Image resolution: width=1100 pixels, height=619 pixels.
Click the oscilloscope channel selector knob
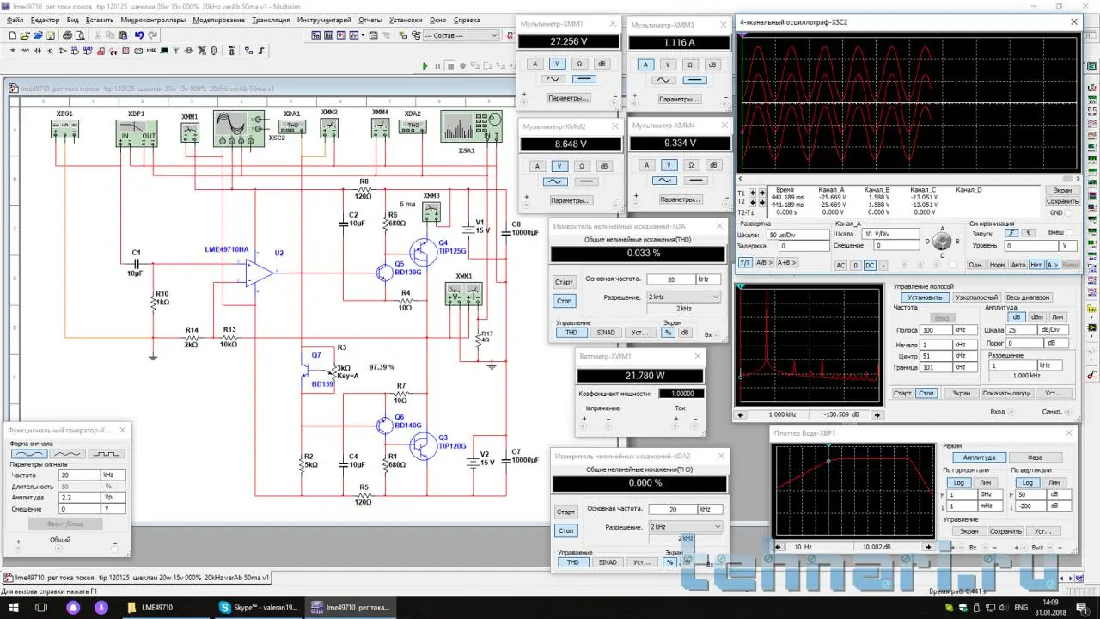(x=941, y=241)
